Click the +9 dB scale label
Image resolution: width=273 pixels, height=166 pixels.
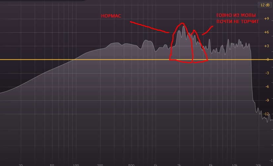[266, 18]
